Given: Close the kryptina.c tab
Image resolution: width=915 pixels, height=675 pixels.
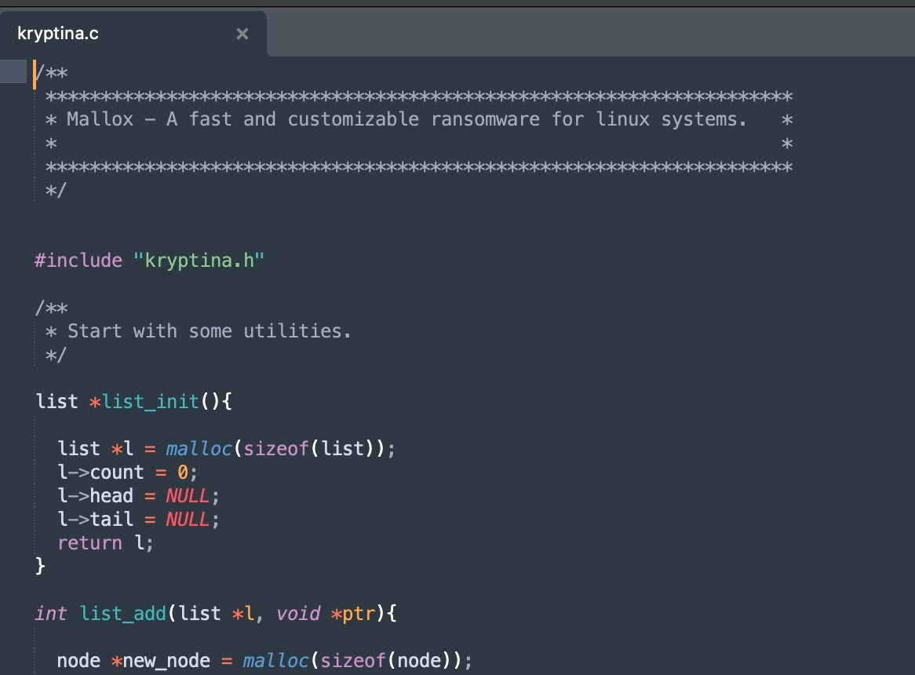Looking at the screenshot, I should (242, 34).
